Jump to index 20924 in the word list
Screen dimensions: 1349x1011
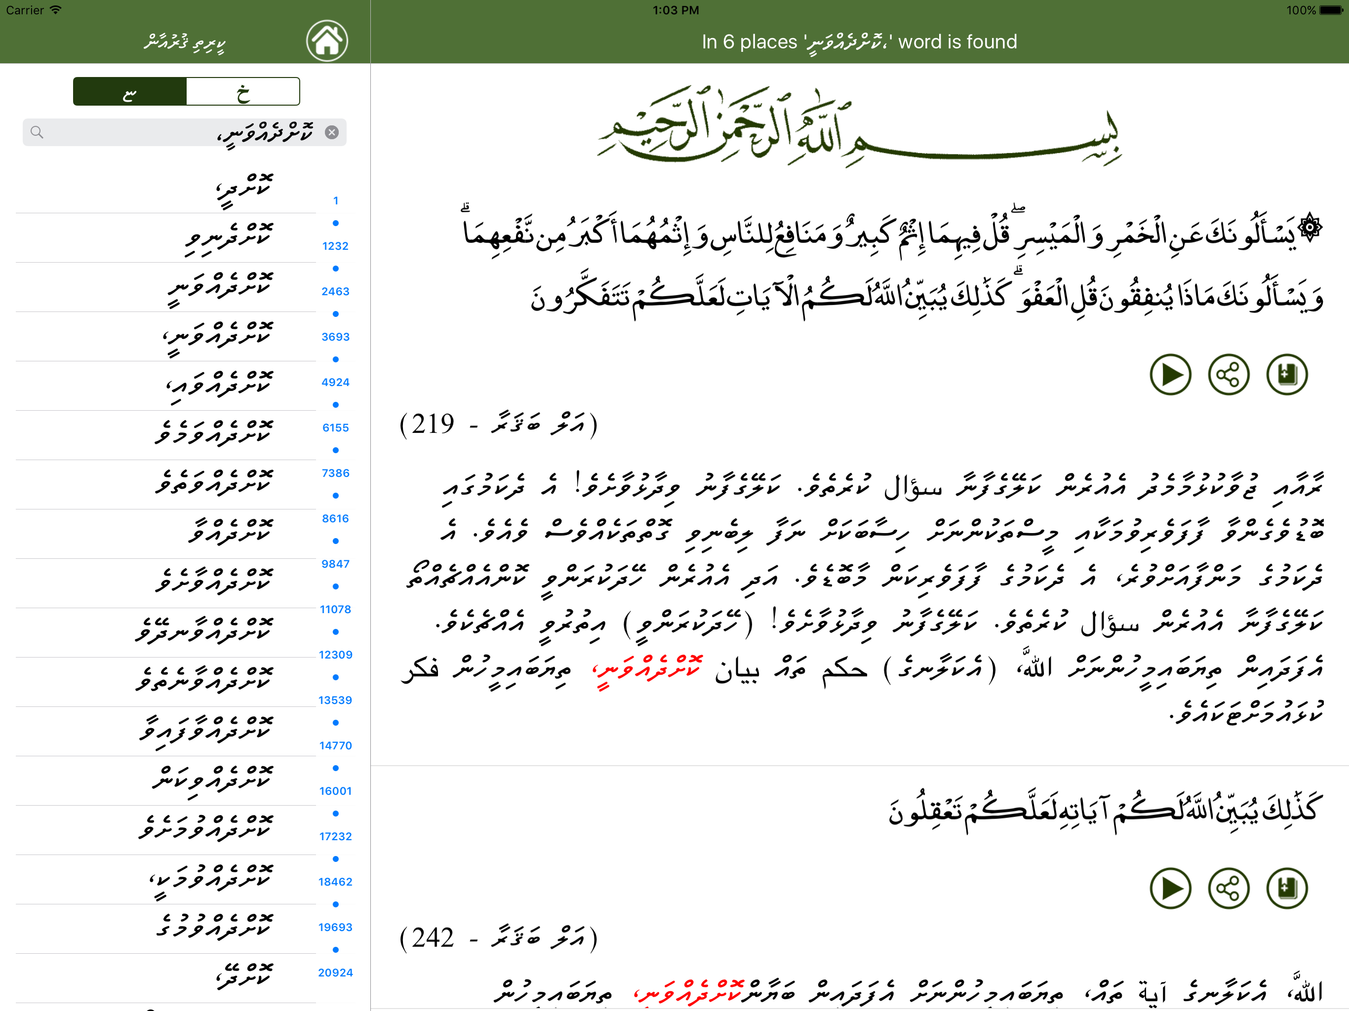pyautogui.click(x=335, y=972)
